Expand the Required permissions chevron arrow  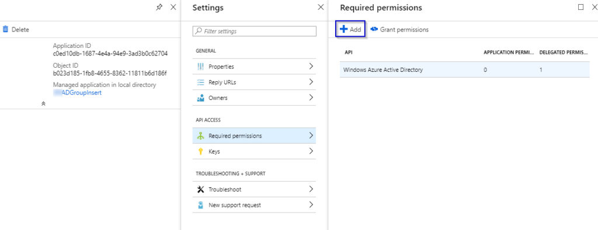(x=311, y=136)
